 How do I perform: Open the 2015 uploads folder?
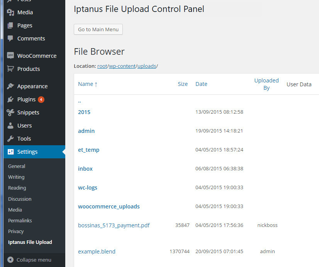(84, 112)
